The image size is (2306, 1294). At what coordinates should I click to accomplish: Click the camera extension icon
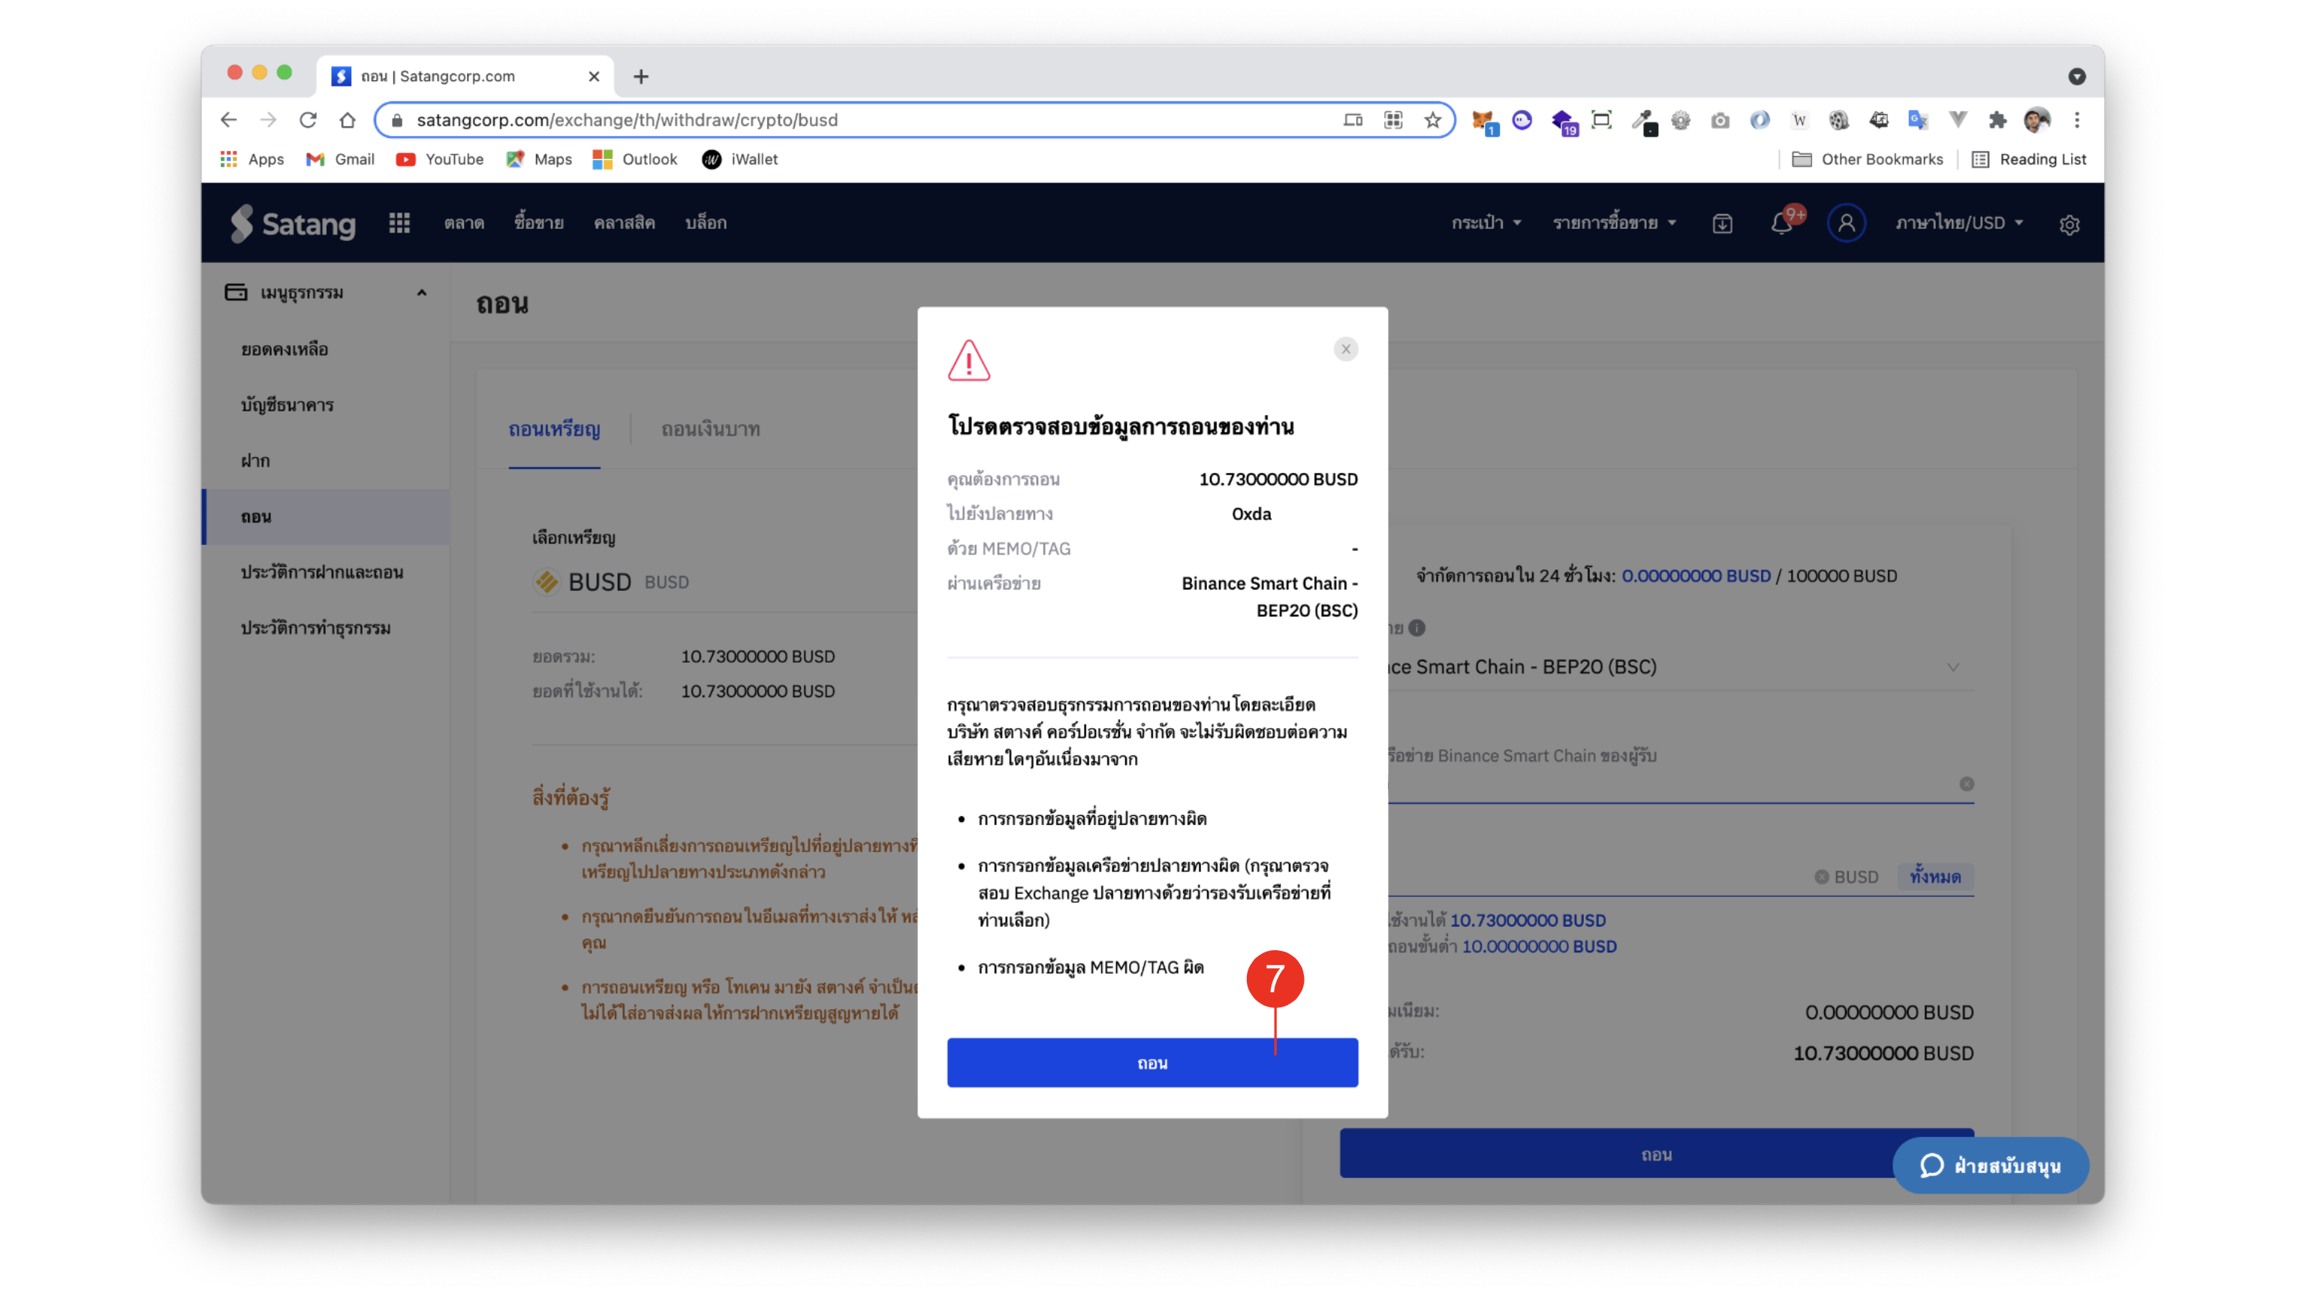point(1720,120)
